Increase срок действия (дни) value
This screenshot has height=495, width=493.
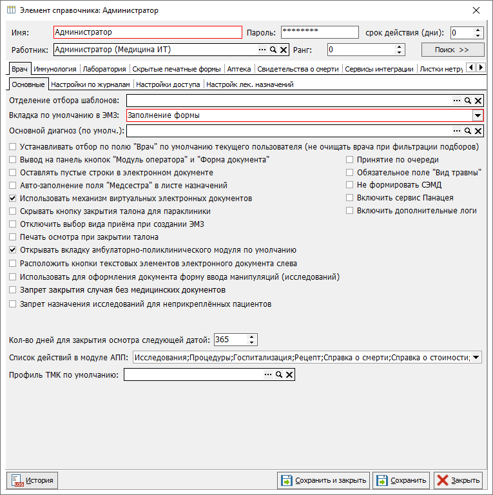pyautogui.click(x=478, y=30)
